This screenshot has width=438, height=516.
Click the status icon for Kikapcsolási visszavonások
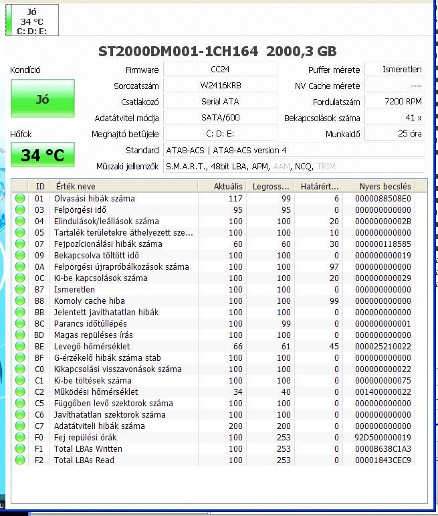point(20,369)
